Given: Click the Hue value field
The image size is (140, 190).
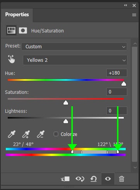Looking at the screenshot, I should point(117,73).
